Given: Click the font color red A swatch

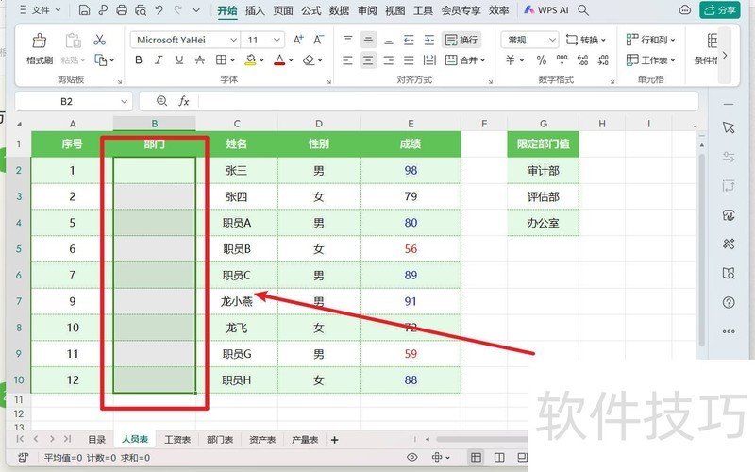Looking at the screenshot, I should pyautogui.click(x=279, y=60).
